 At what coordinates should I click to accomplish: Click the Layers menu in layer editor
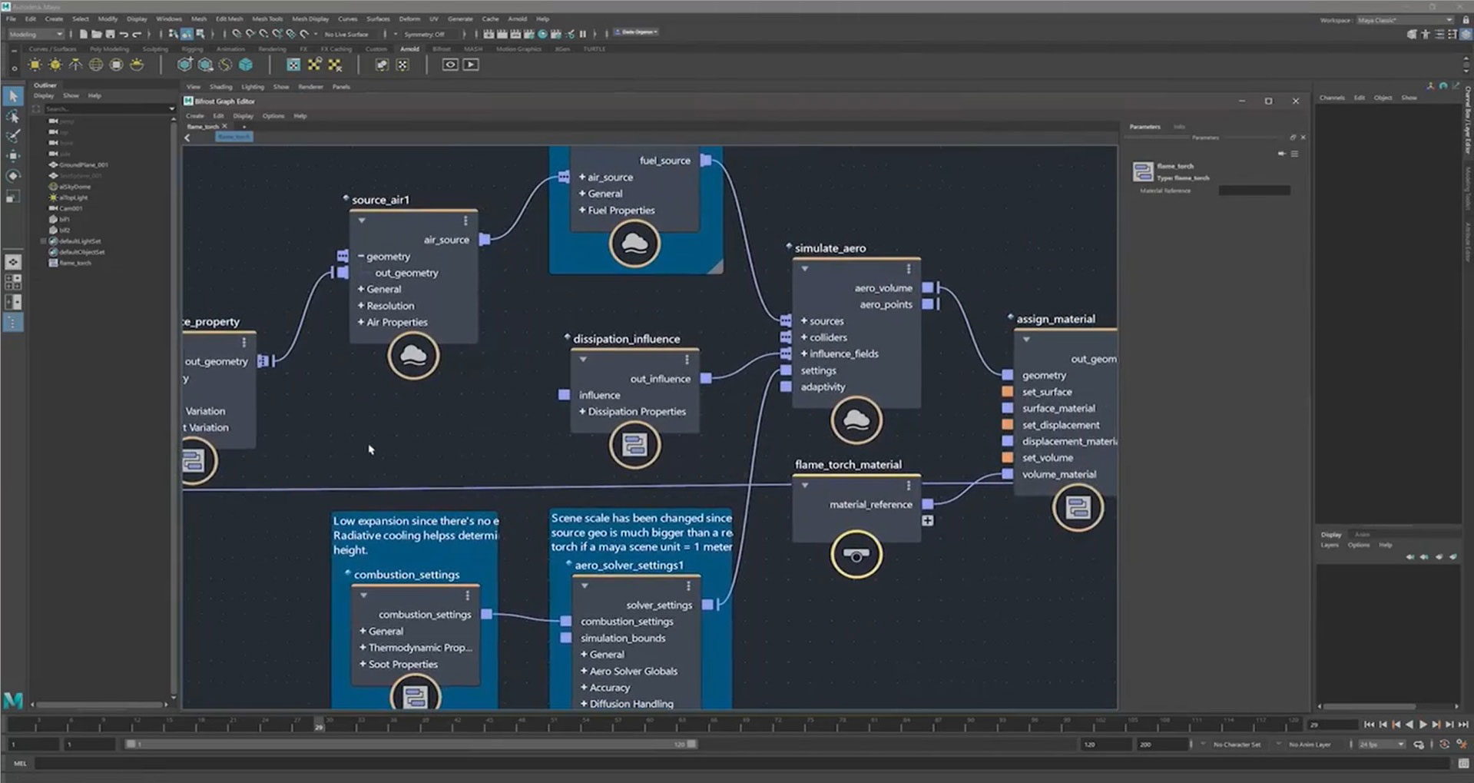(x=1329, y=545)
